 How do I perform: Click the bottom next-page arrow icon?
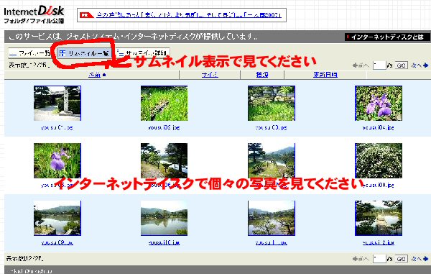click(x=425, y=259)
